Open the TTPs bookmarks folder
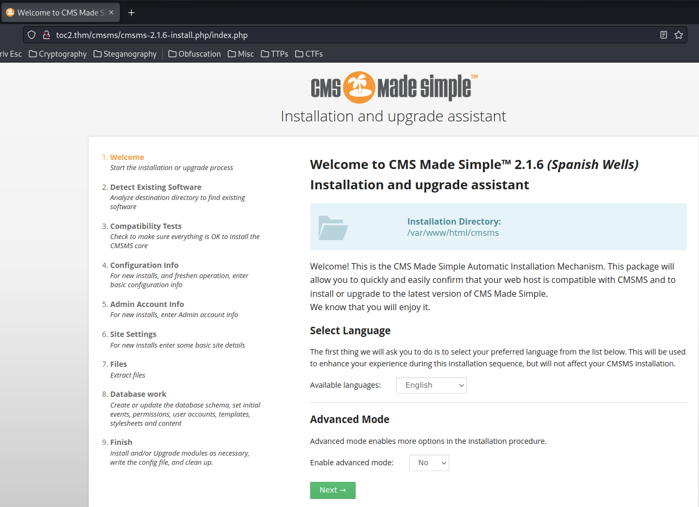699x507 pixels. click(x=274, y=54)
